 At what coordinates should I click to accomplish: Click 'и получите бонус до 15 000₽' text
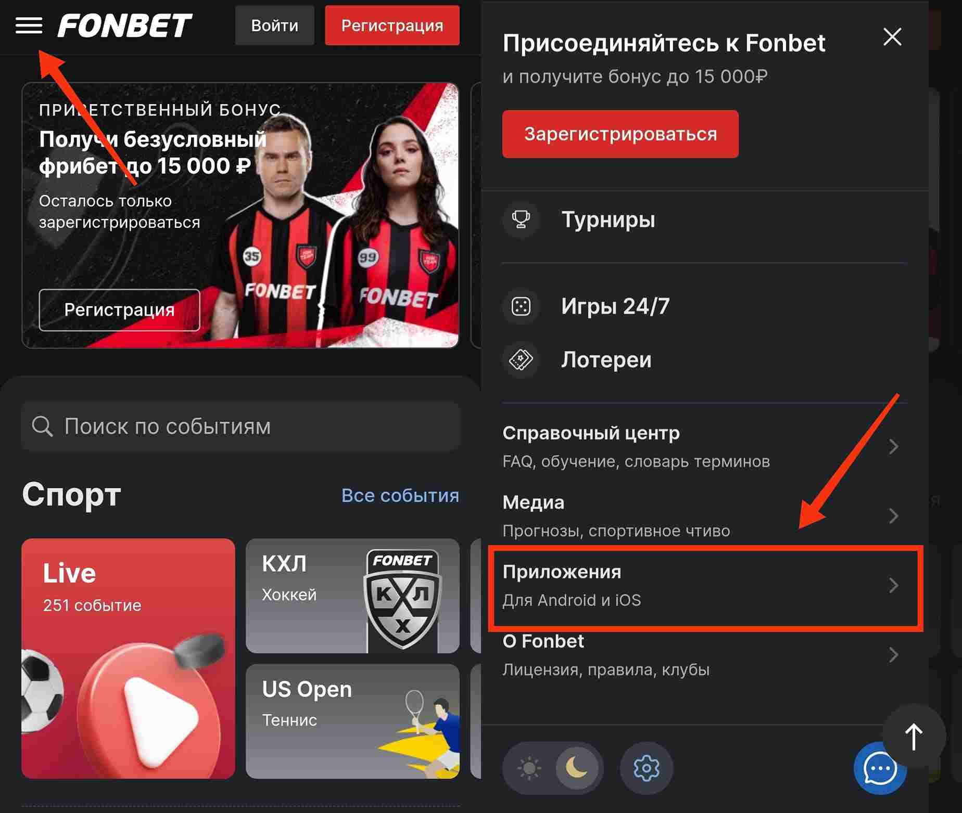point(635,76)
